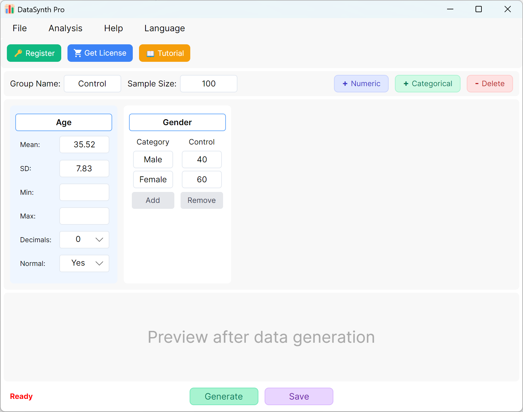The height and width of the screenshot is (412, 523).
Task: Open the Analysis menu
Action: [x=65, y=28]
